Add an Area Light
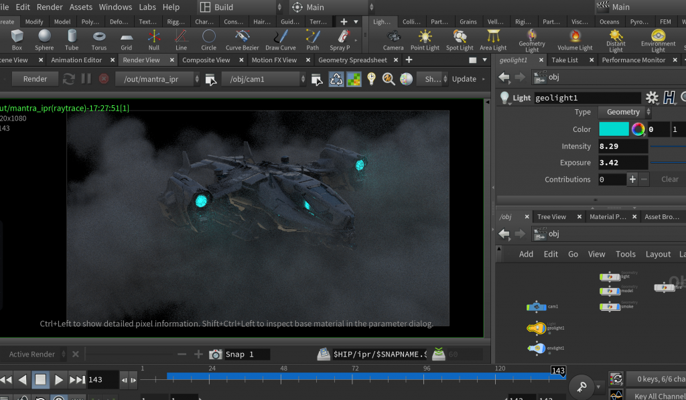This screenshot has height=400, width=686. (x=493, y=40)
